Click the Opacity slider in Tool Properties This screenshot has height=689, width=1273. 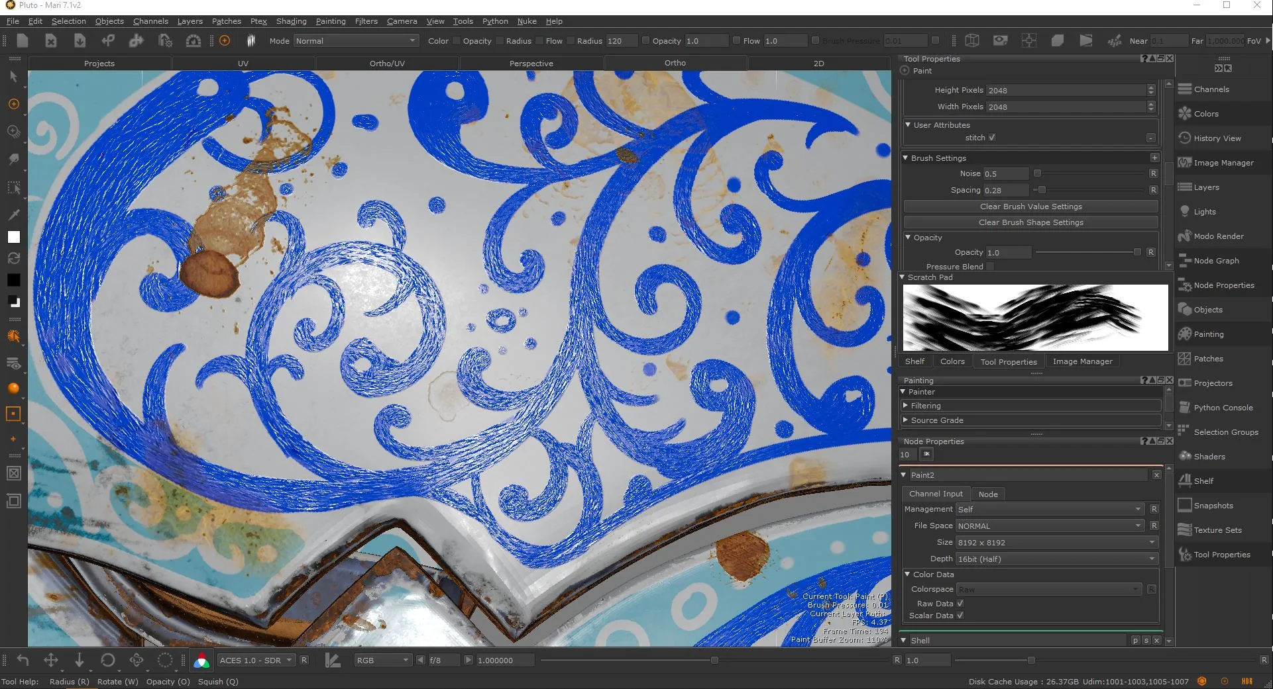(1088, 252)
